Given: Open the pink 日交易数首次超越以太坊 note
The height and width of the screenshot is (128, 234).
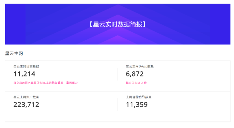Looking at the screenshot, I should [x=45, y=83].
